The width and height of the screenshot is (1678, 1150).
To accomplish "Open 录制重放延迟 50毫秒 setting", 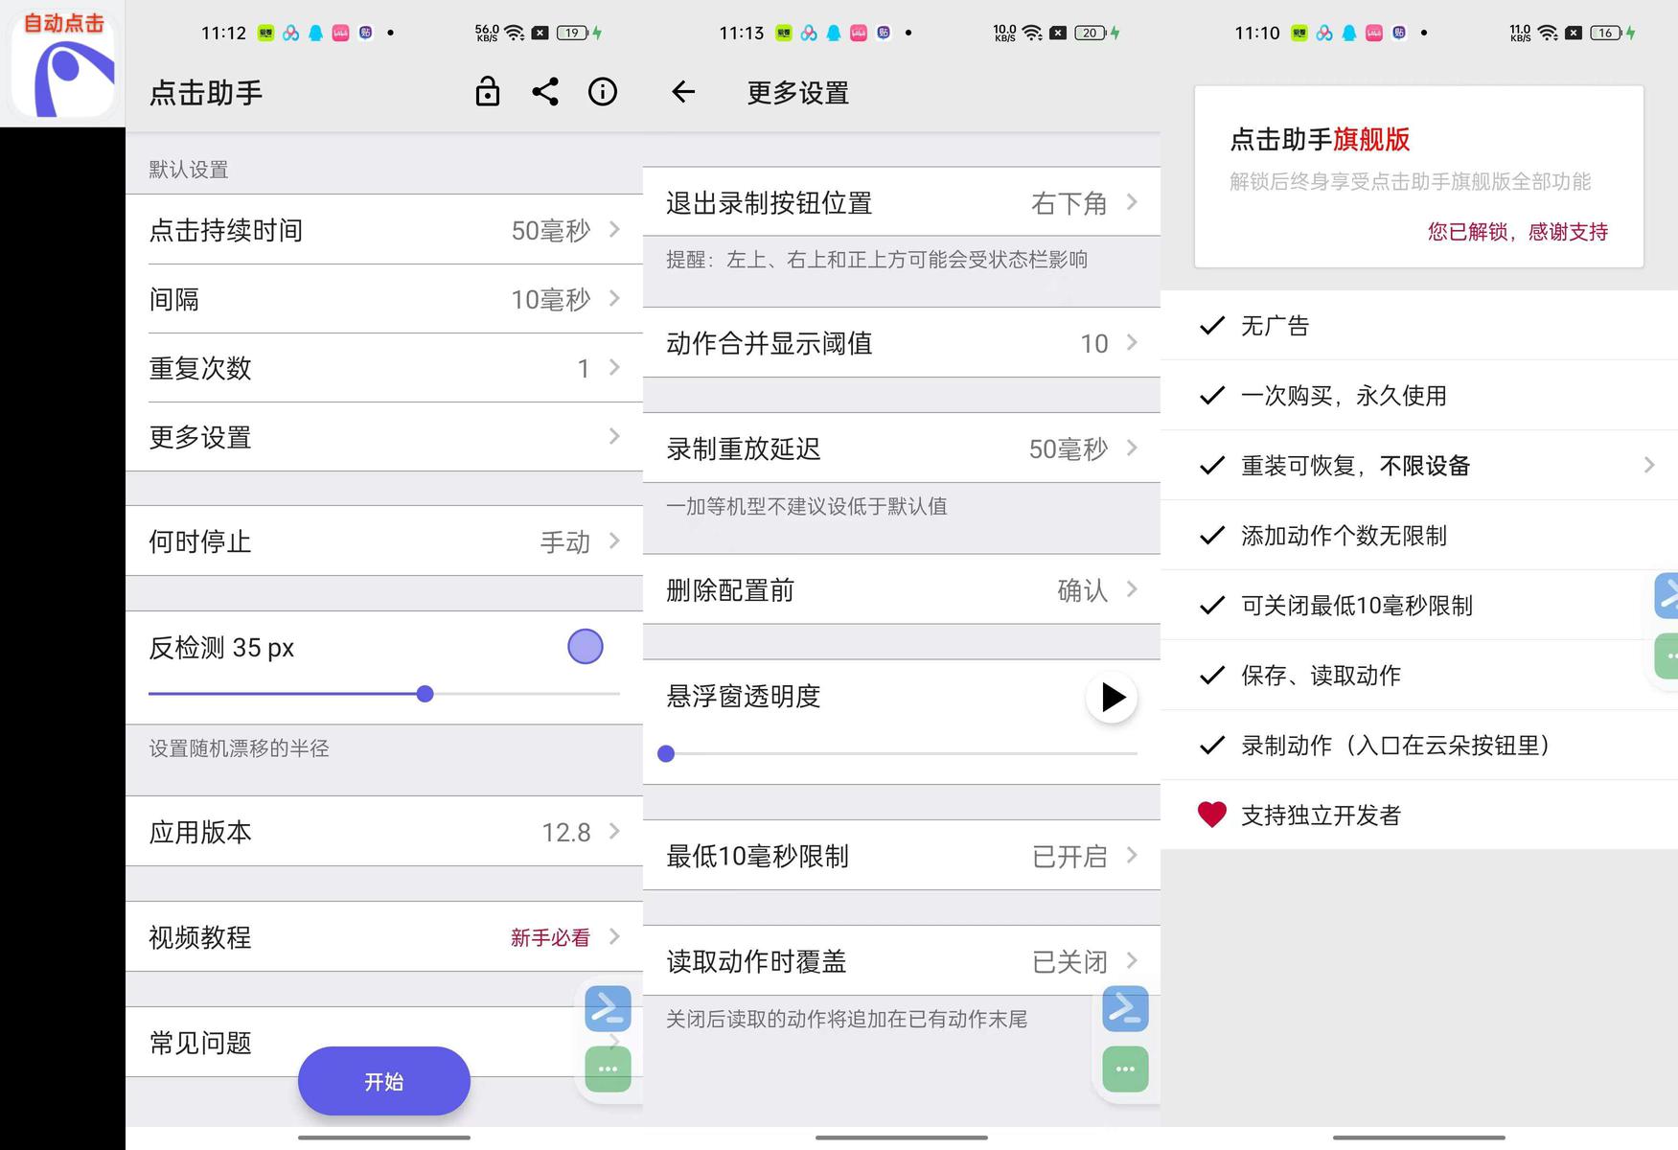I will 902,448.
